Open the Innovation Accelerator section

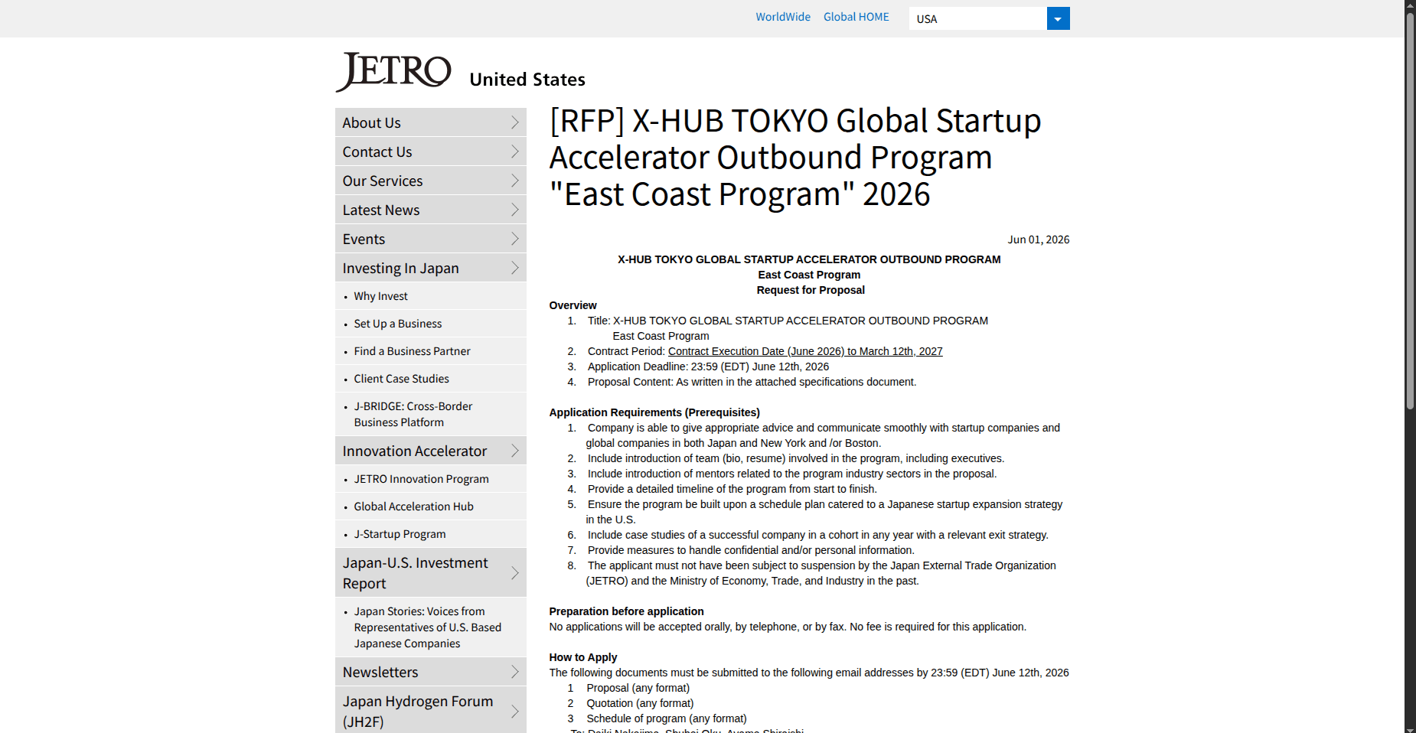[x=431, y=451]
